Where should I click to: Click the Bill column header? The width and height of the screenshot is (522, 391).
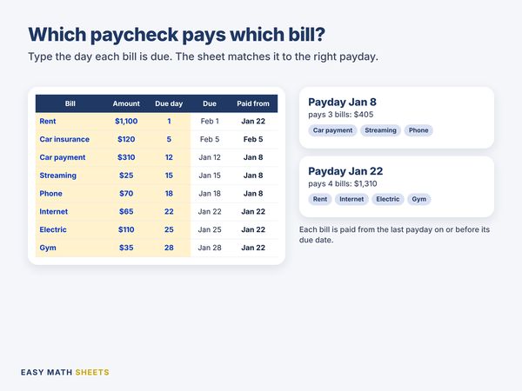click(x=70, y=103)
